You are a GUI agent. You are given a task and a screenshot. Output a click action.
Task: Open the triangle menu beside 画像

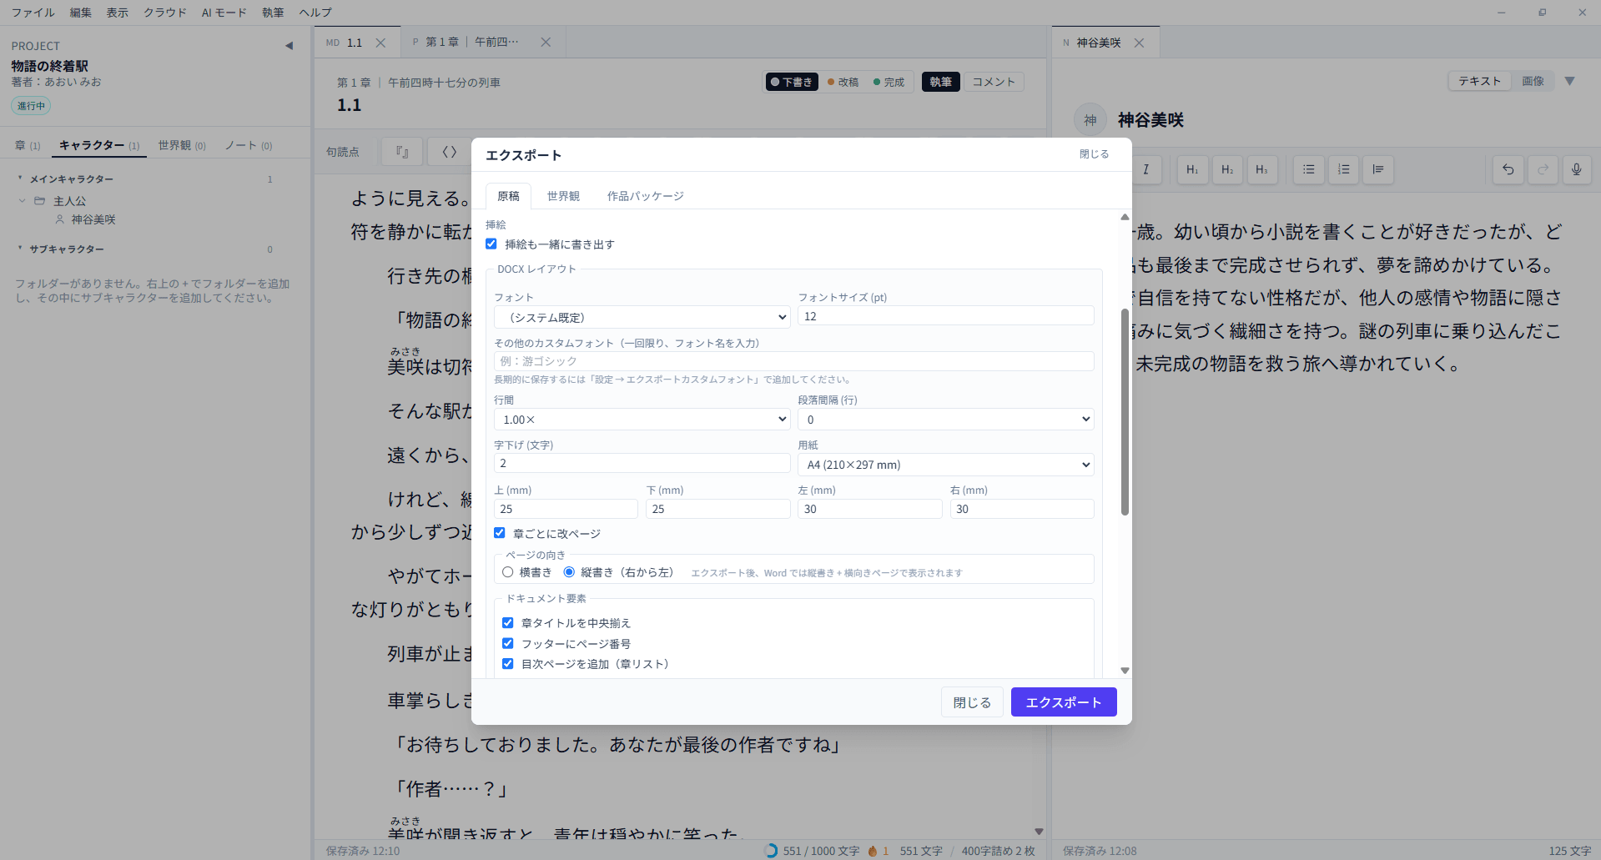pos(1570,81)
